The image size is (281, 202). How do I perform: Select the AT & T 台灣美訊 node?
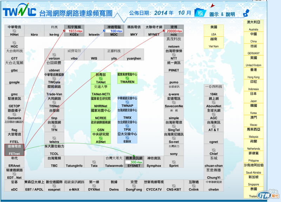coord(214,126)
